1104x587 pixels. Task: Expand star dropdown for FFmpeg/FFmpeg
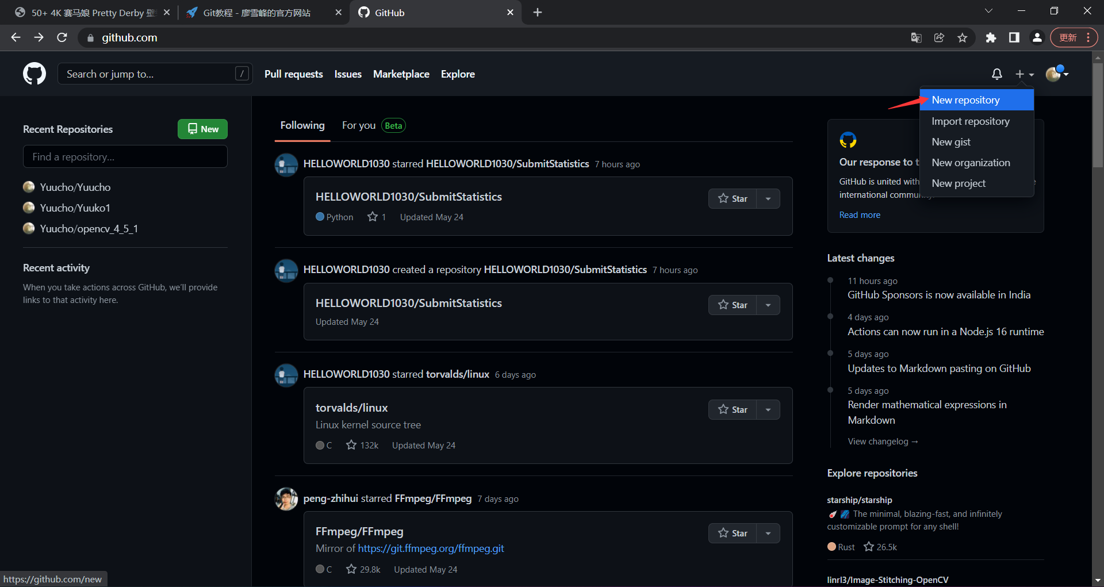point(768,533)
